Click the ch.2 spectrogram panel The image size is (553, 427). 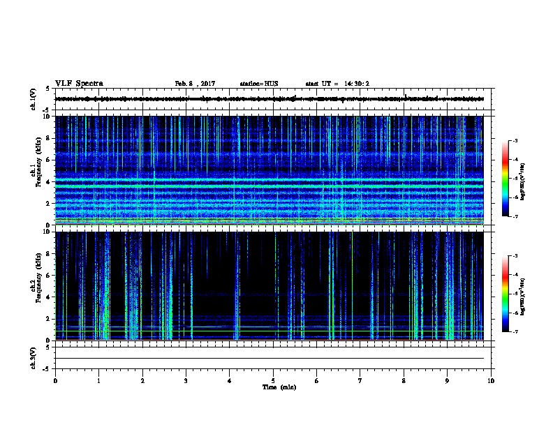pyautogui.click(x=270, y=286)
